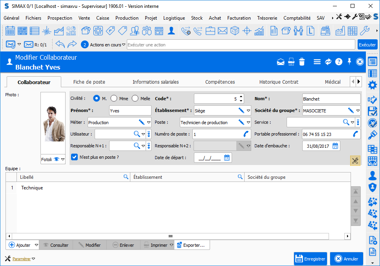Open Actions en cours dropdown
This screenshot has width=380, height=266.
coord(124,45)
